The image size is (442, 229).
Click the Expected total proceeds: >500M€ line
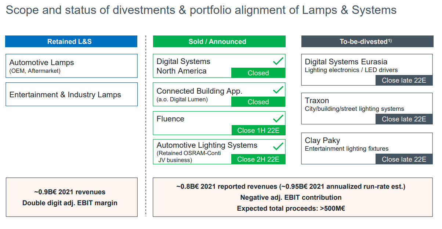(x=291, y=209)
